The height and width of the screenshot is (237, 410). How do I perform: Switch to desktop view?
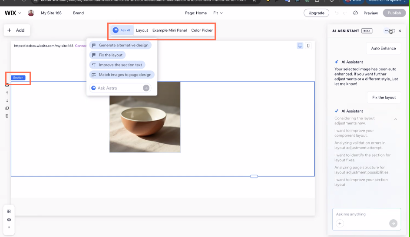[x=300, y=46]
